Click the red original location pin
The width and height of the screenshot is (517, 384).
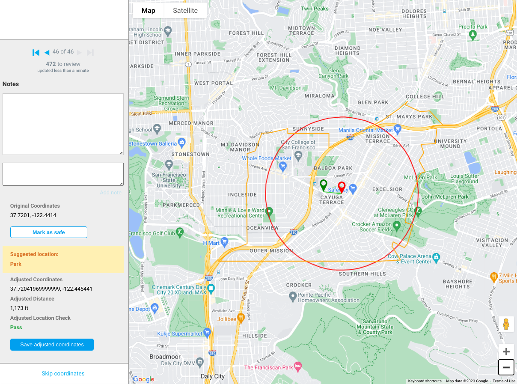(342, 187)
